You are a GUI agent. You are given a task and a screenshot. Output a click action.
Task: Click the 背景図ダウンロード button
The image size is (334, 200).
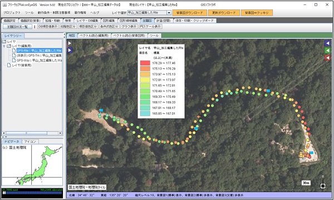tap(190, 13)
